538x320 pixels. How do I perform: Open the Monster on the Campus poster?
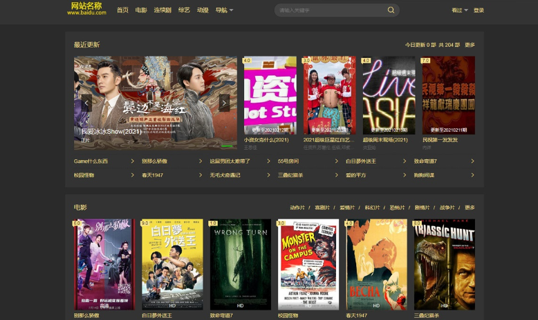tap(308, 265)
